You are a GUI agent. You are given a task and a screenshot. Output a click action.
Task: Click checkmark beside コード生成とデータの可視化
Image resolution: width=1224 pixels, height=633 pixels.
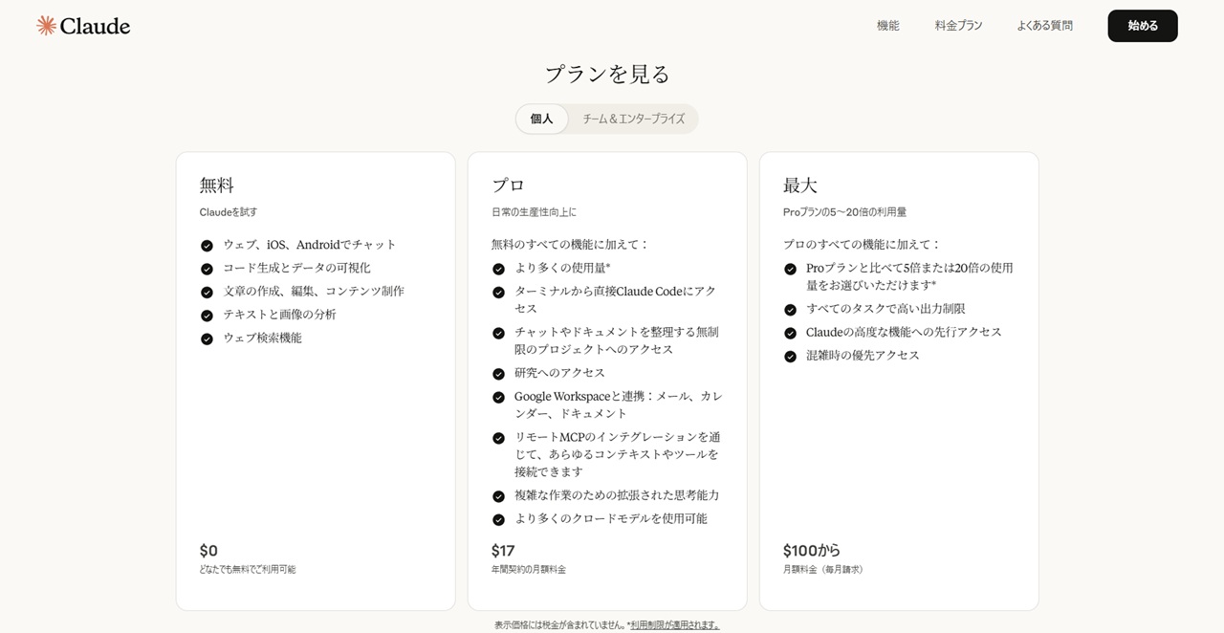point(207,269)
